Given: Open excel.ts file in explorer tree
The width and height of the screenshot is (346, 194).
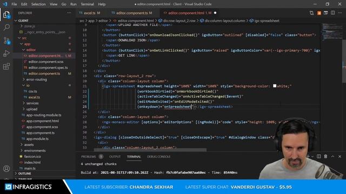Looking at the screenshot, I should [x=34, y=97].
